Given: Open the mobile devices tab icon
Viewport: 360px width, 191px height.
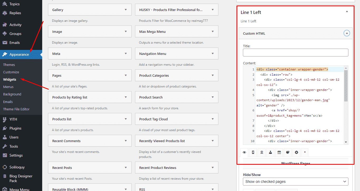Looking at the screenshot, I should point(253,152).
